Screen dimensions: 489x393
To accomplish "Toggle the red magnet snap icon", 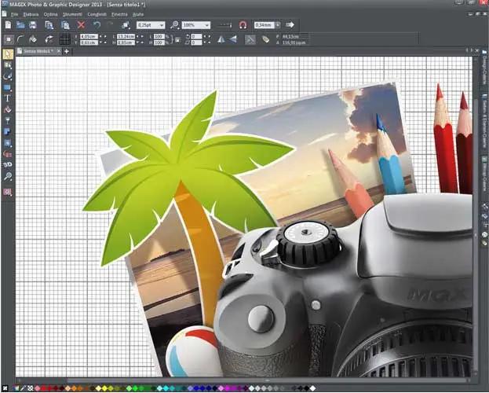I will tap(243, 25).
